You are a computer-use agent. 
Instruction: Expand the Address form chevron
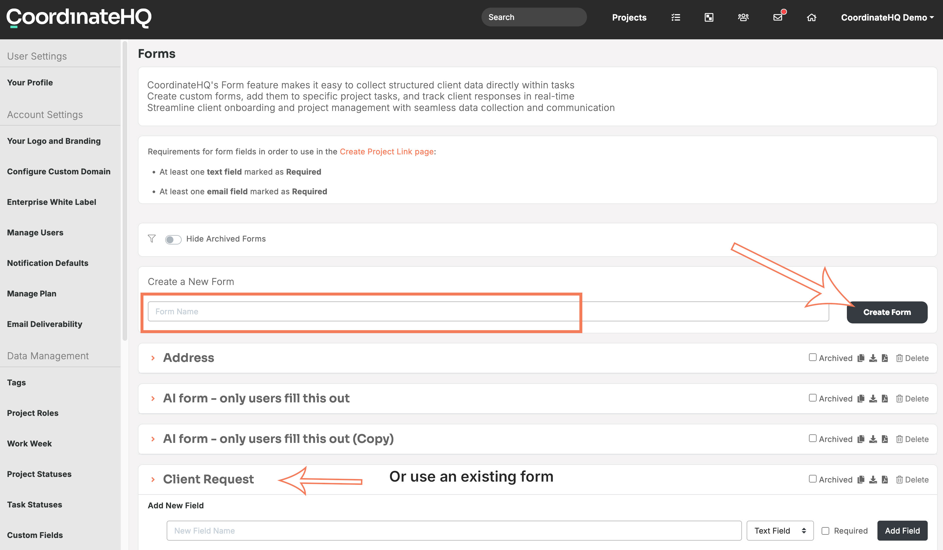point(153,358)
